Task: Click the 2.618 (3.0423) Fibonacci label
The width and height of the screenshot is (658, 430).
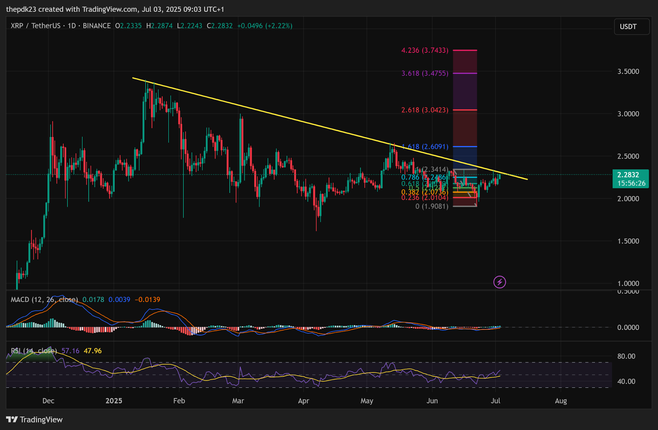Action: pyautogui.click(x=425, y=110)
